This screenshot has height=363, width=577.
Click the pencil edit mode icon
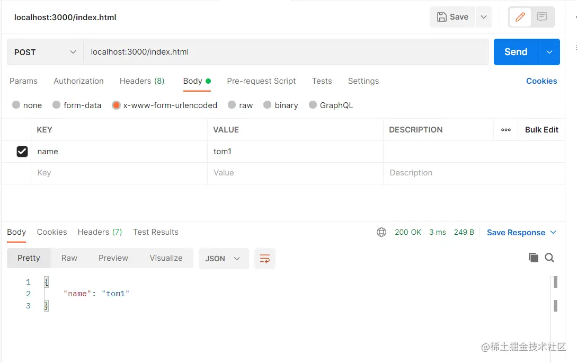tap(520, 17)
